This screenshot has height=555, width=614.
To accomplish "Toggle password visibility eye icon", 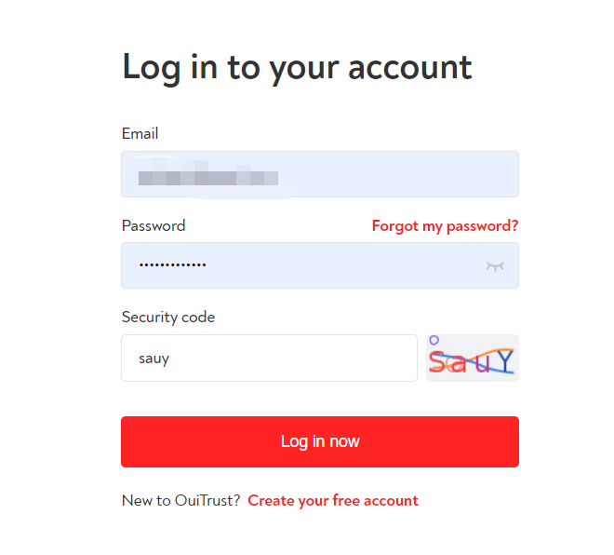I will (495, 266).
